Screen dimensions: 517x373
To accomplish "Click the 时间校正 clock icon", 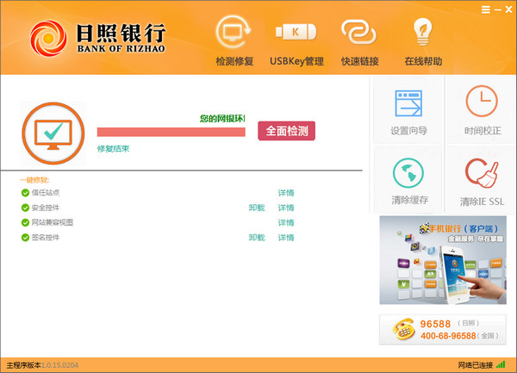I will [482, 101].
